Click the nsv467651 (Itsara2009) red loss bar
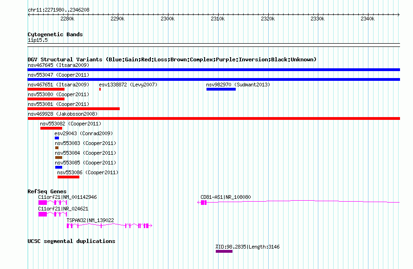The width and height of the screenshot is (413, 269). pyautogui.click(x=46, y=89)
